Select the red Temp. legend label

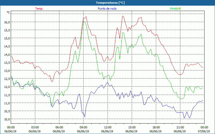(39, 9)
